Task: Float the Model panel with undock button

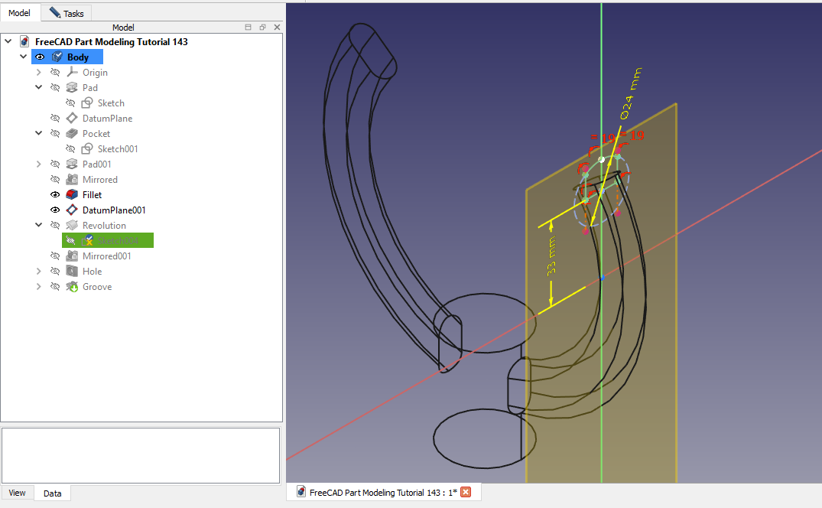Action: [262, 28]
